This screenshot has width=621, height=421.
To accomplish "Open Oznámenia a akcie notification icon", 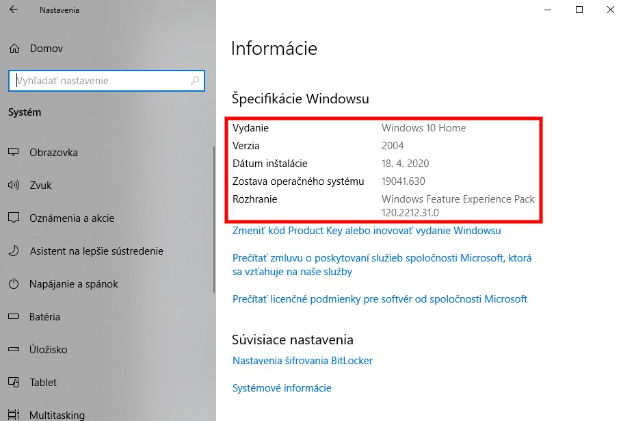I will pyautogui.click(x=14, y=218).
